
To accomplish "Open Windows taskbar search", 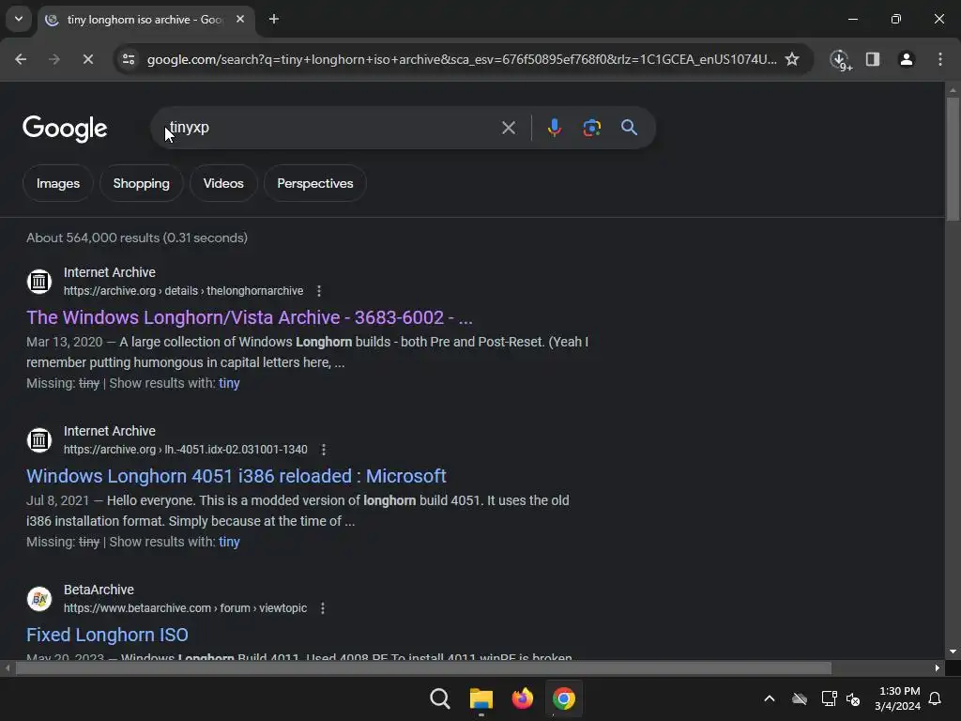I will pyautogui.click(x=439, y=698).
